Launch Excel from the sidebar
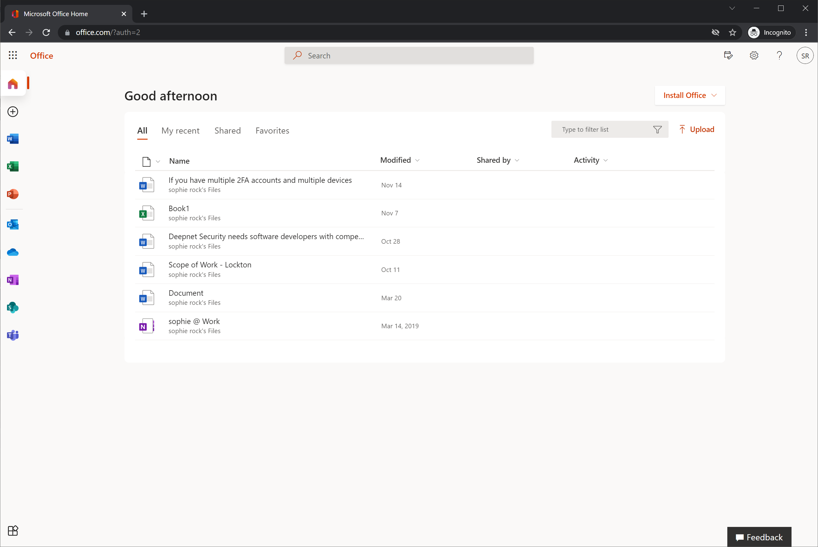Image resolution: width=818 pixels, height=547 pixels. point(12,166)
